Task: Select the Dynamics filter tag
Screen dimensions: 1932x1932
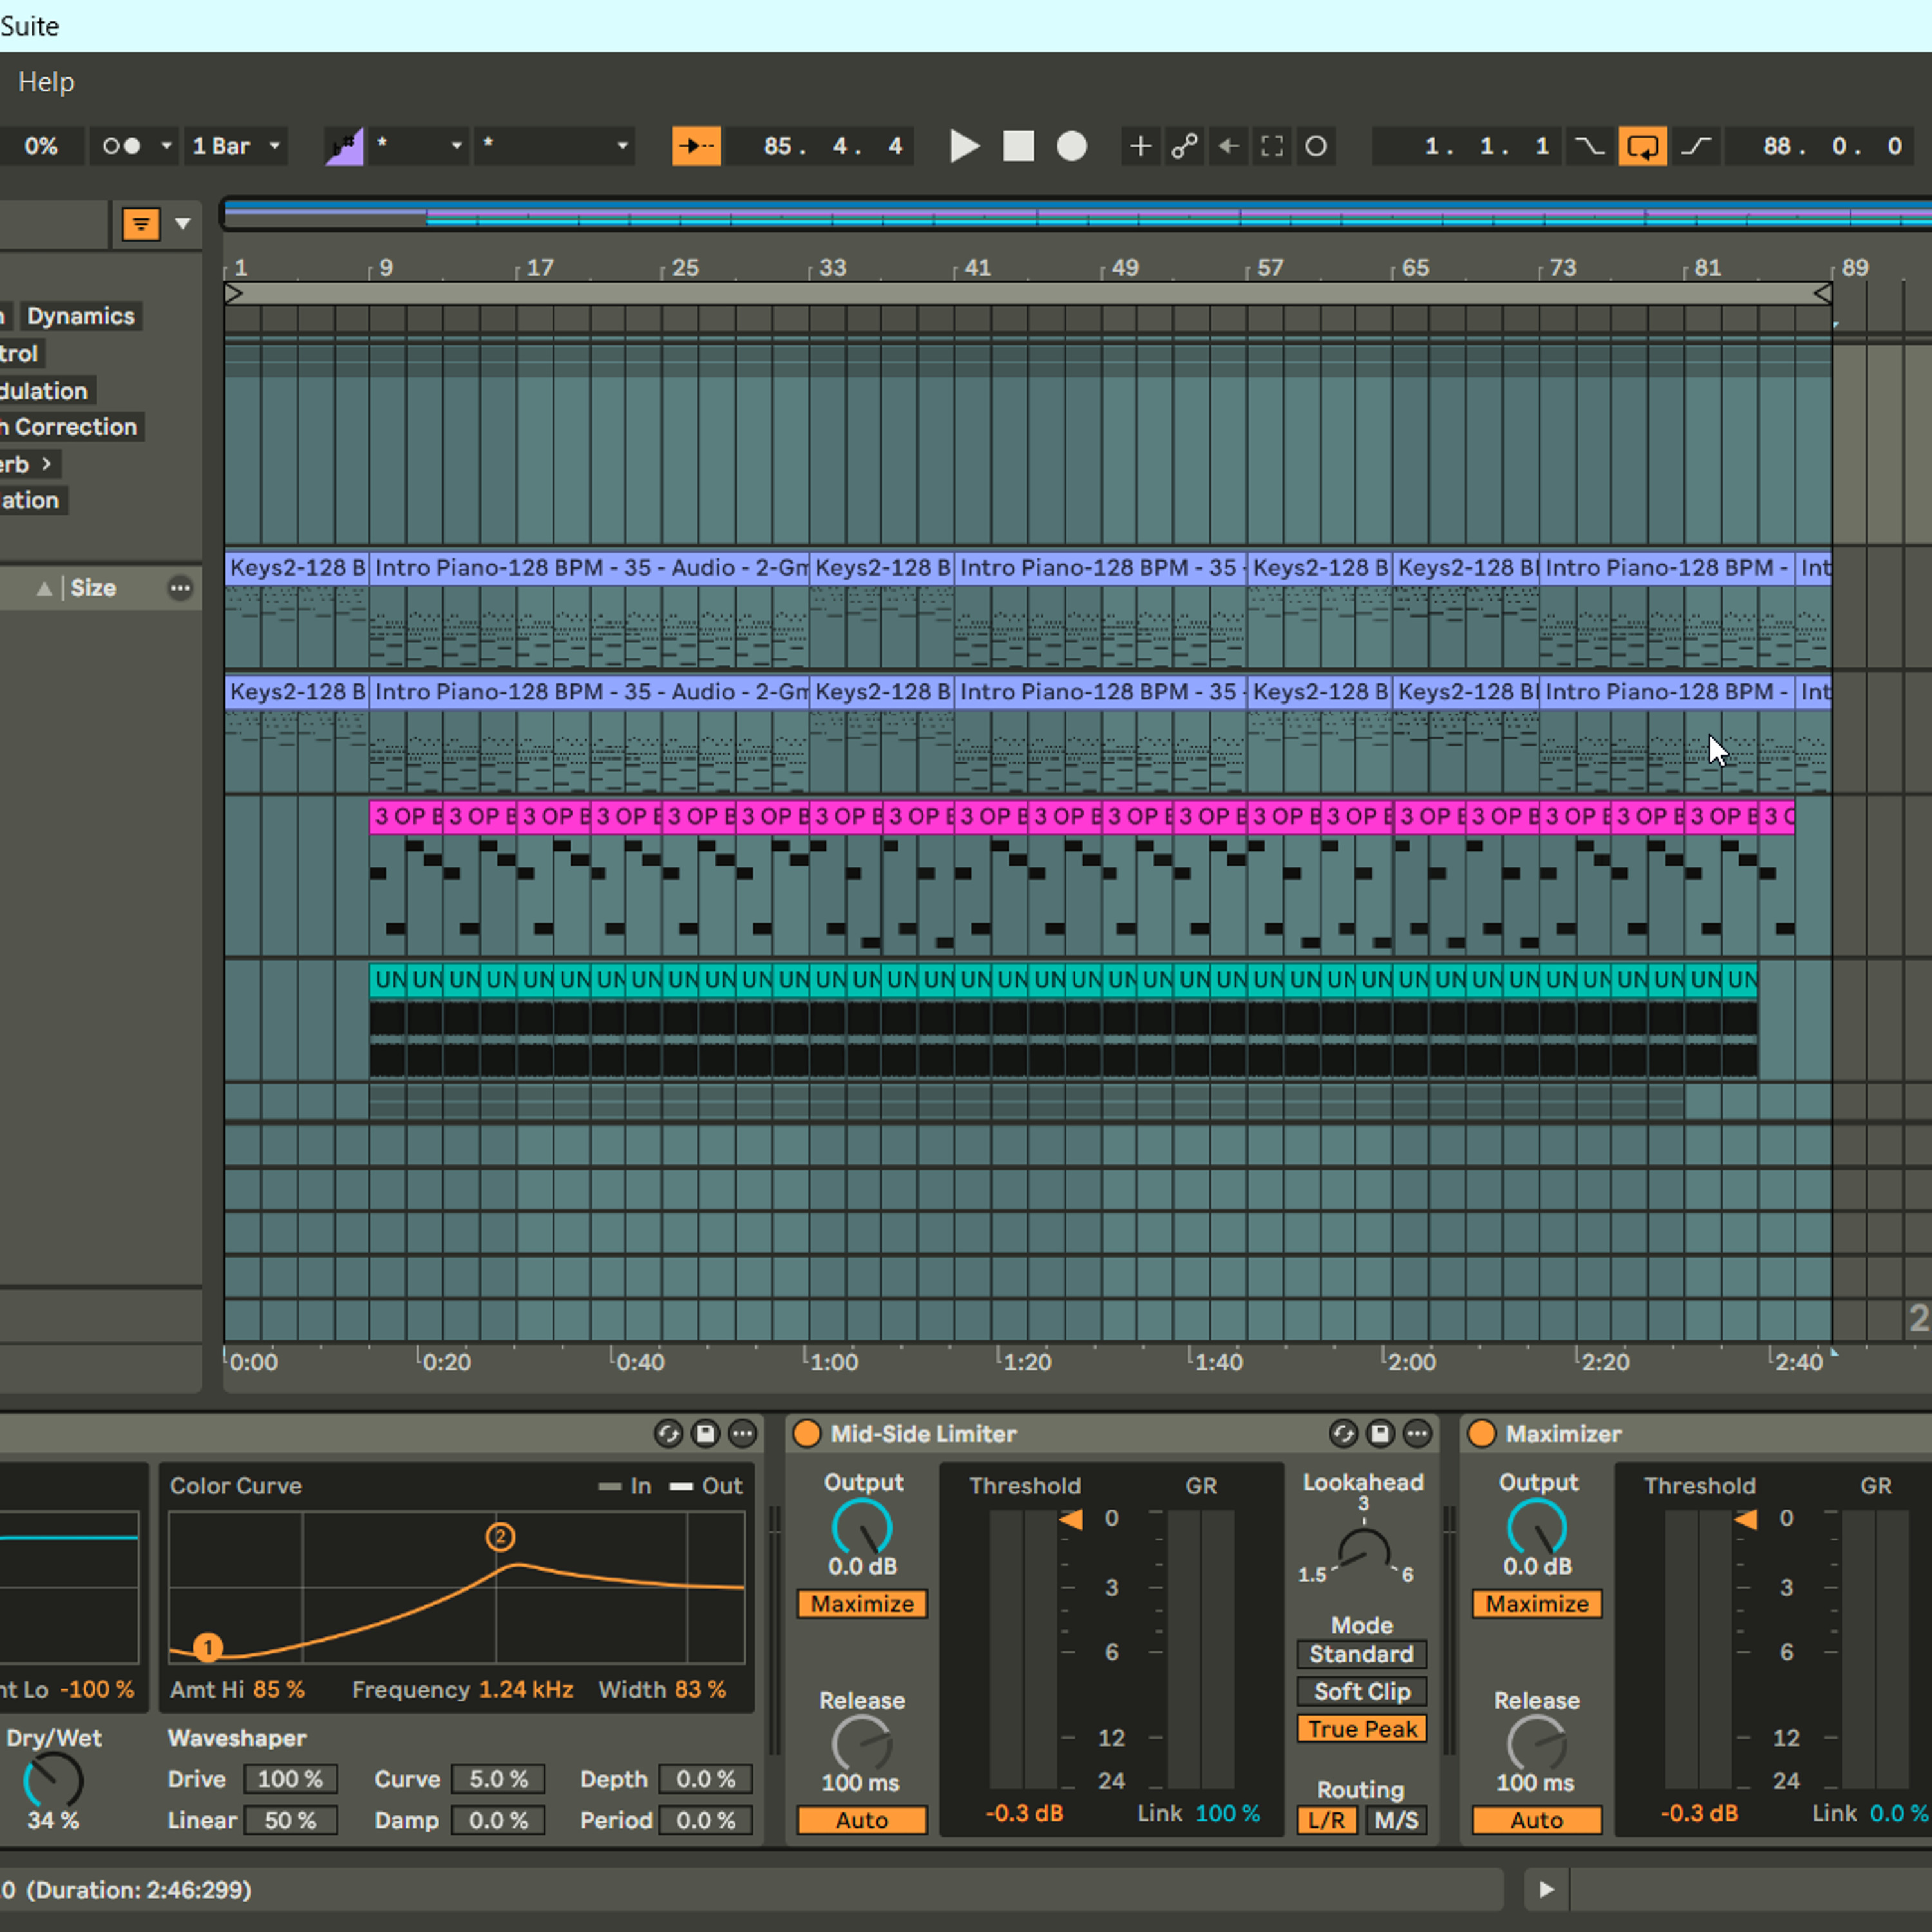Action: 81,316
